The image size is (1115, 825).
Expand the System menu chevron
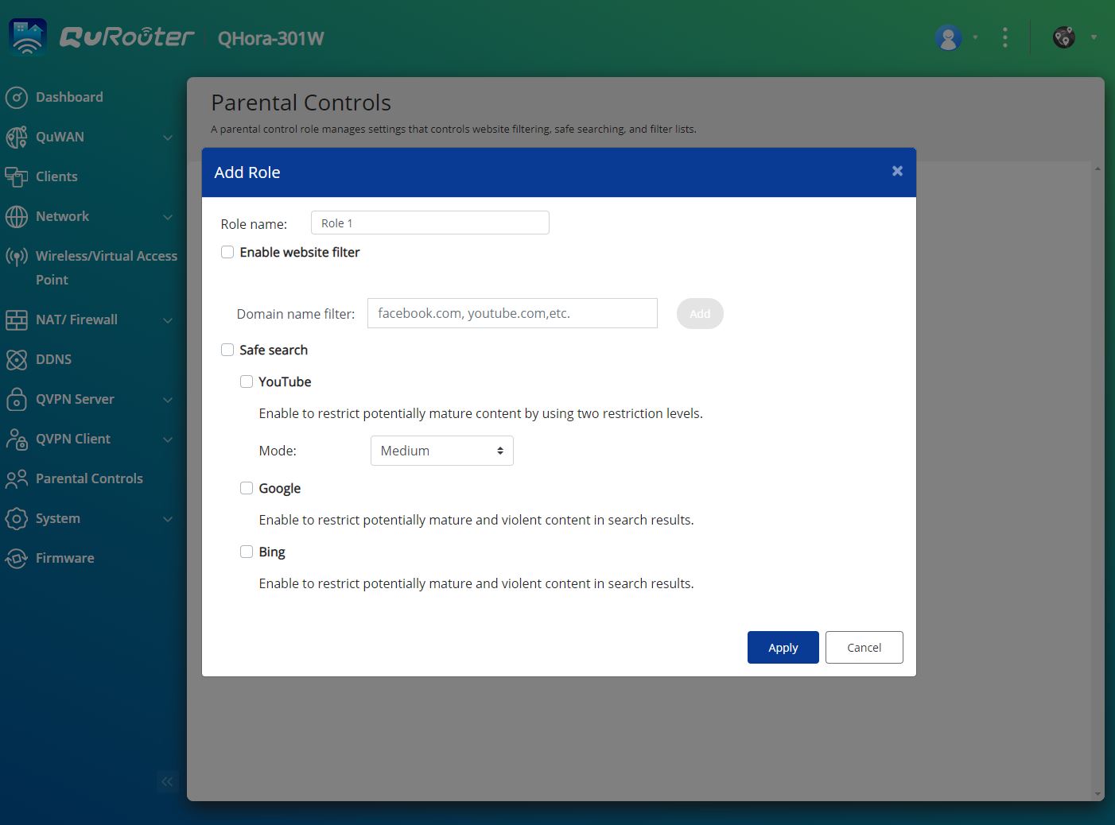tap(168, 519)
